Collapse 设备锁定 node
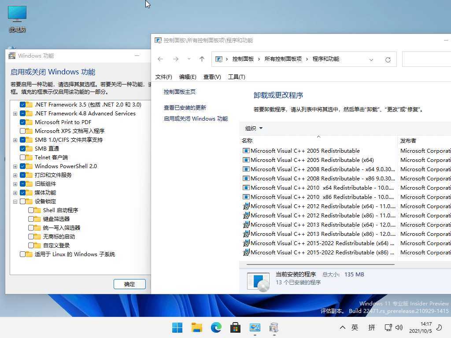Screen dimensions: 451x338 coord(15,202)
